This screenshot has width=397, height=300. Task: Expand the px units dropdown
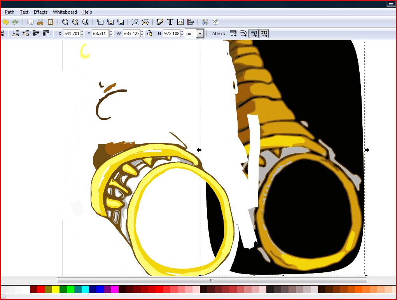point(200,34)
